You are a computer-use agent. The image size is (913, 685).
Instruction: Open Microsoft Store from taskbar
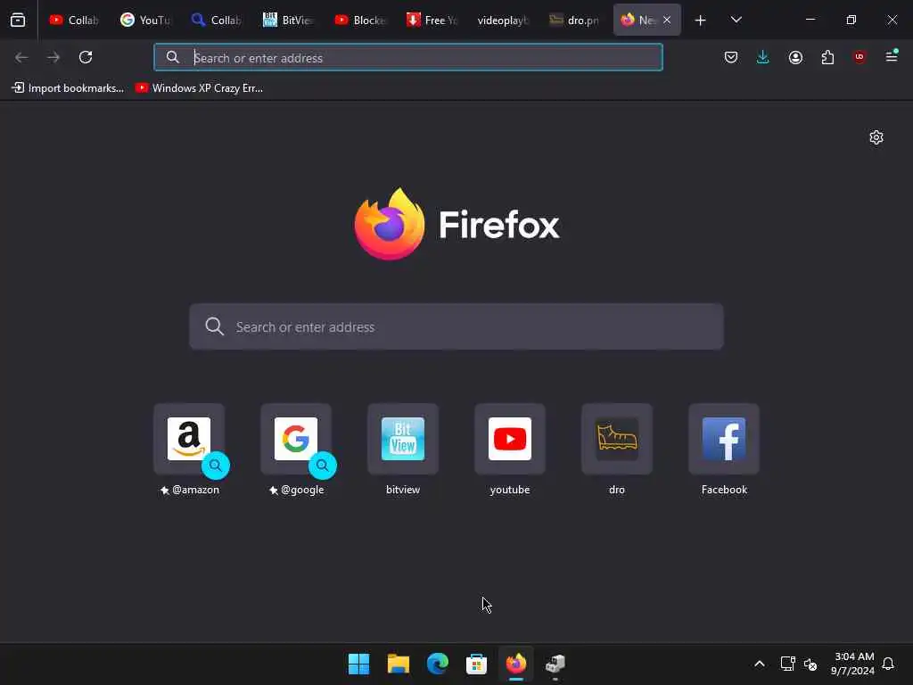point(476,664)
